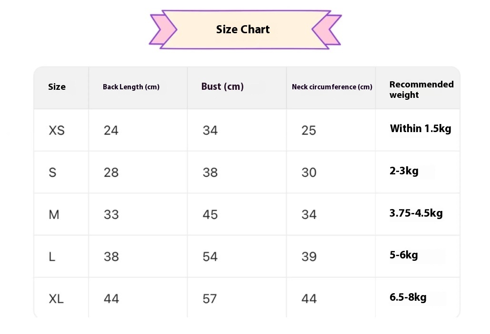
Task: Select the M size row label
Action: (x=54, y=215)
